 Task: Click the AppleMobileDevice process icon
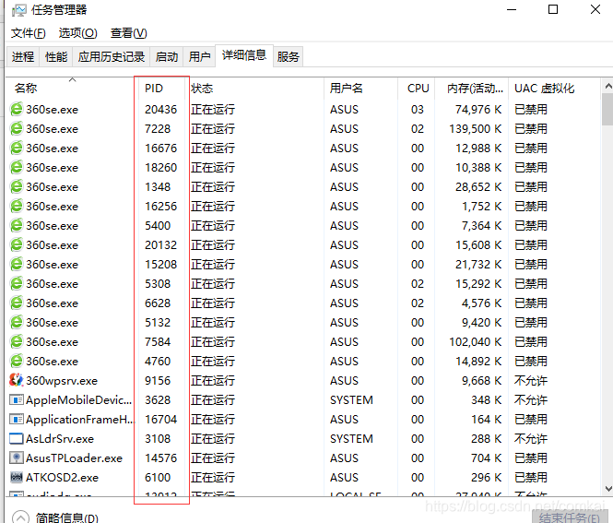17,399
